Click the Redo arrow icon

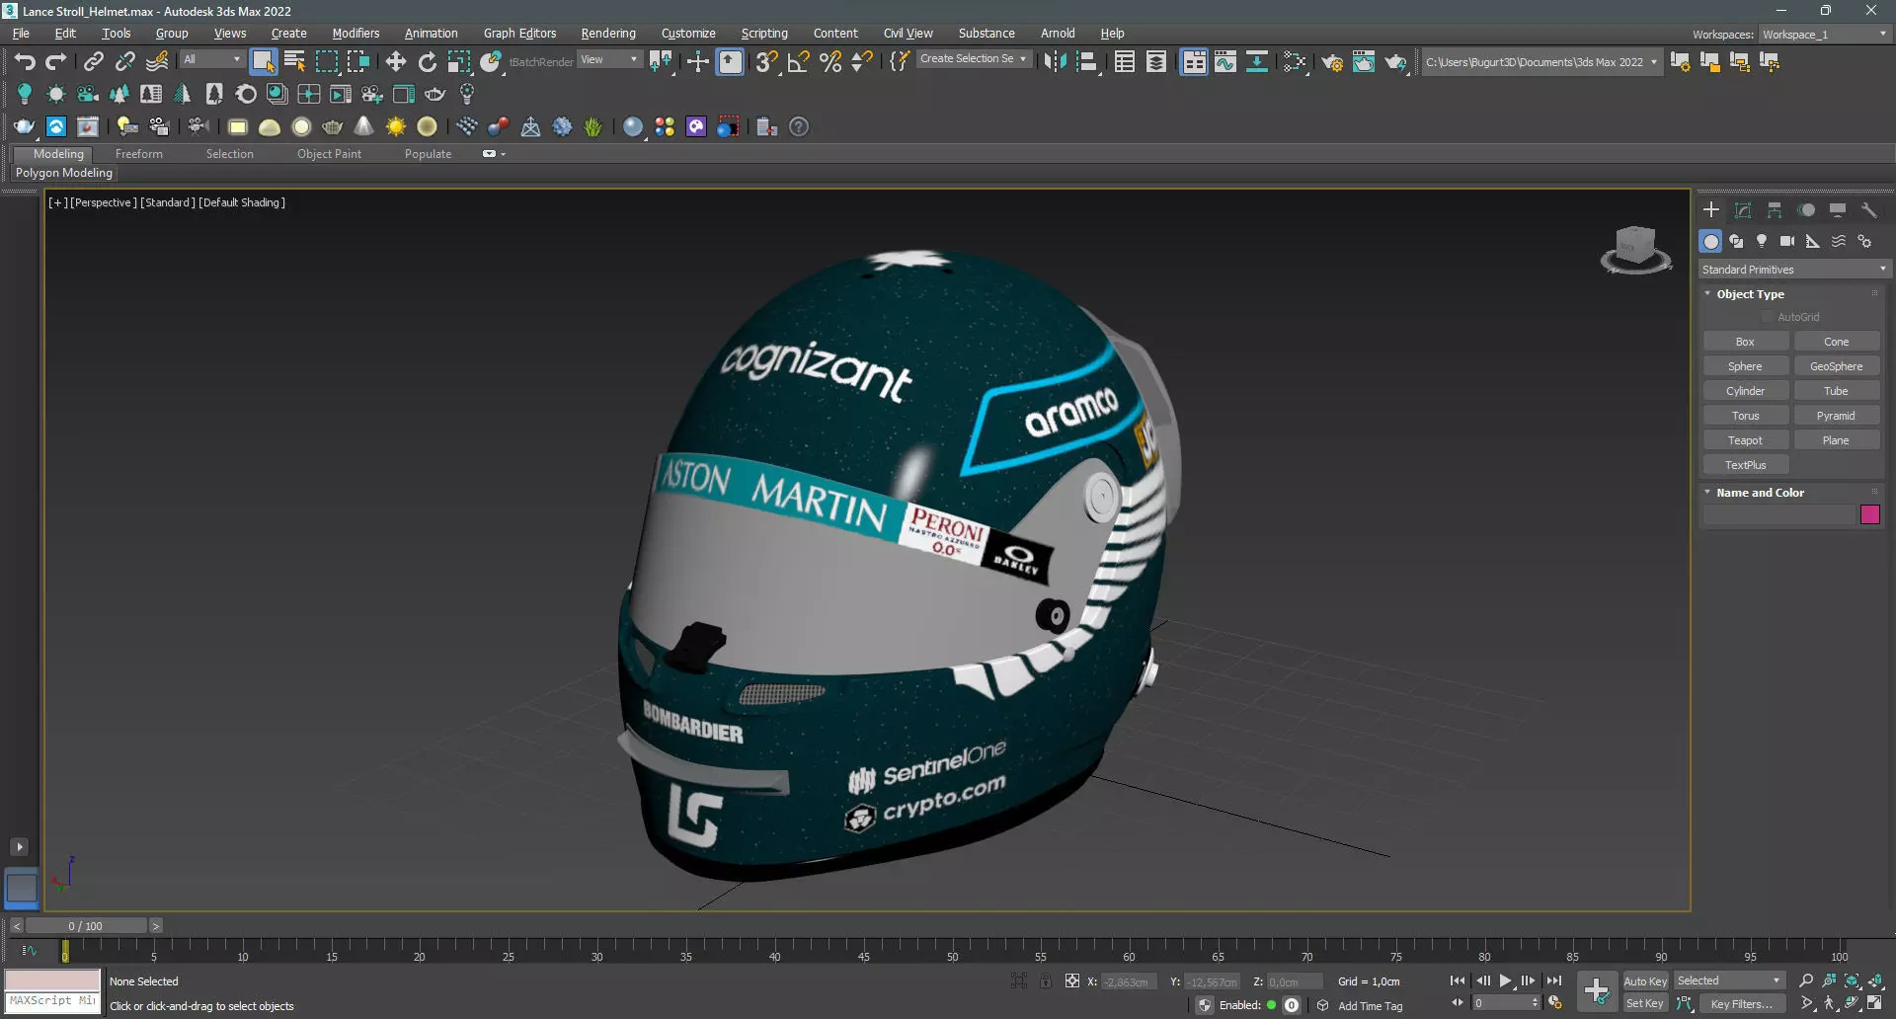(56, 62)
